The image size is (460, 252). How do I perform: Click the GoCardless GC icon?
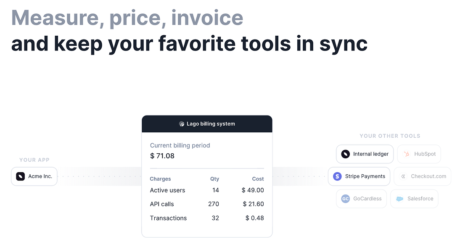point(345,199)
